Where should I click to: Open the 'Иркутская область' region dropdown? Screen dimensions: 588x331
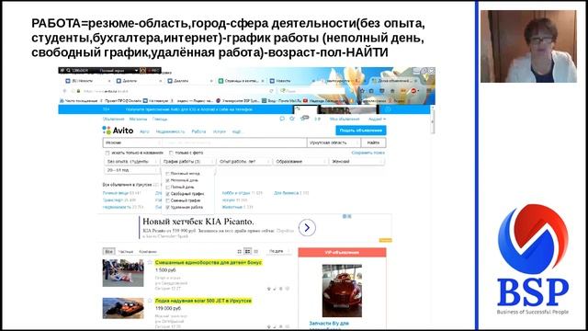(x=334, y=143)
